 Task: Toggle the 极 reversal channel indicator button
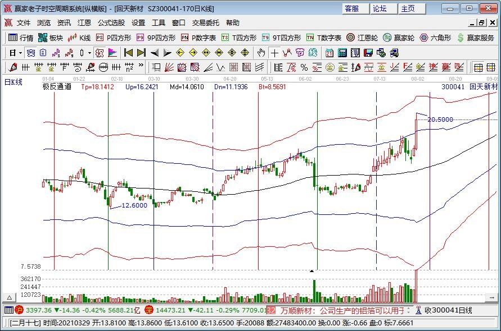99,53
